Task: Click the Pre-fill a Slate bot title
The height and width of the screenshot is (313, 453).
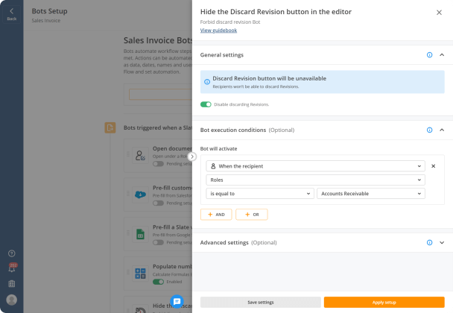Action: pyautogui.click(x=172, y=227)
